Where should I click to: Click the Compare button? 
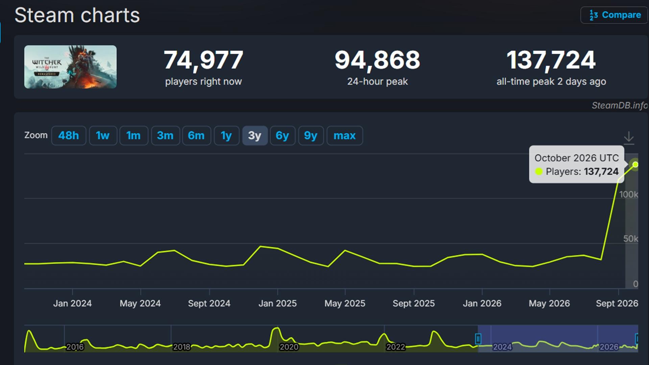point(614,15)
